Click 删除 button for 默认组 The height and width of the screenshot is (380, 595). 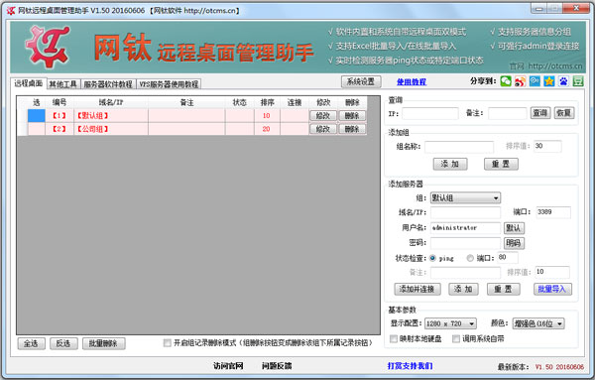click(352, 115)
